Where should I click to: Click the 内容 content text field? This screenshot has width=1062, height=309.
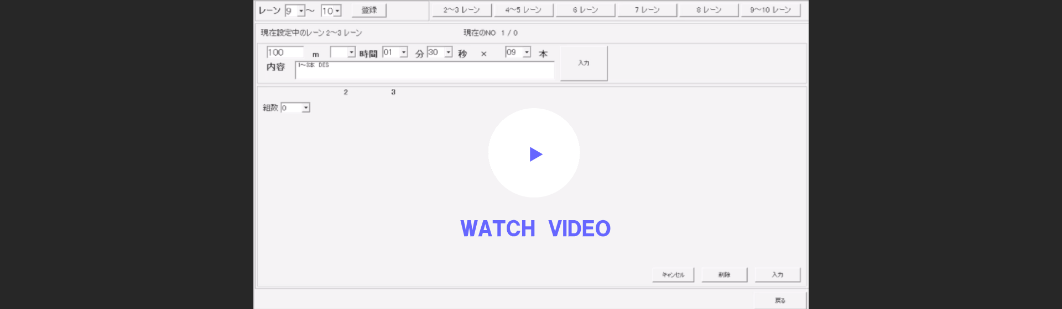424,71
